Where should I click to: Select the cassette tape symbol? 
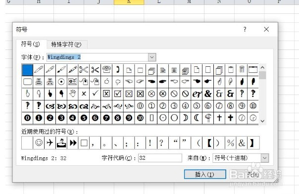coord(73,82)
